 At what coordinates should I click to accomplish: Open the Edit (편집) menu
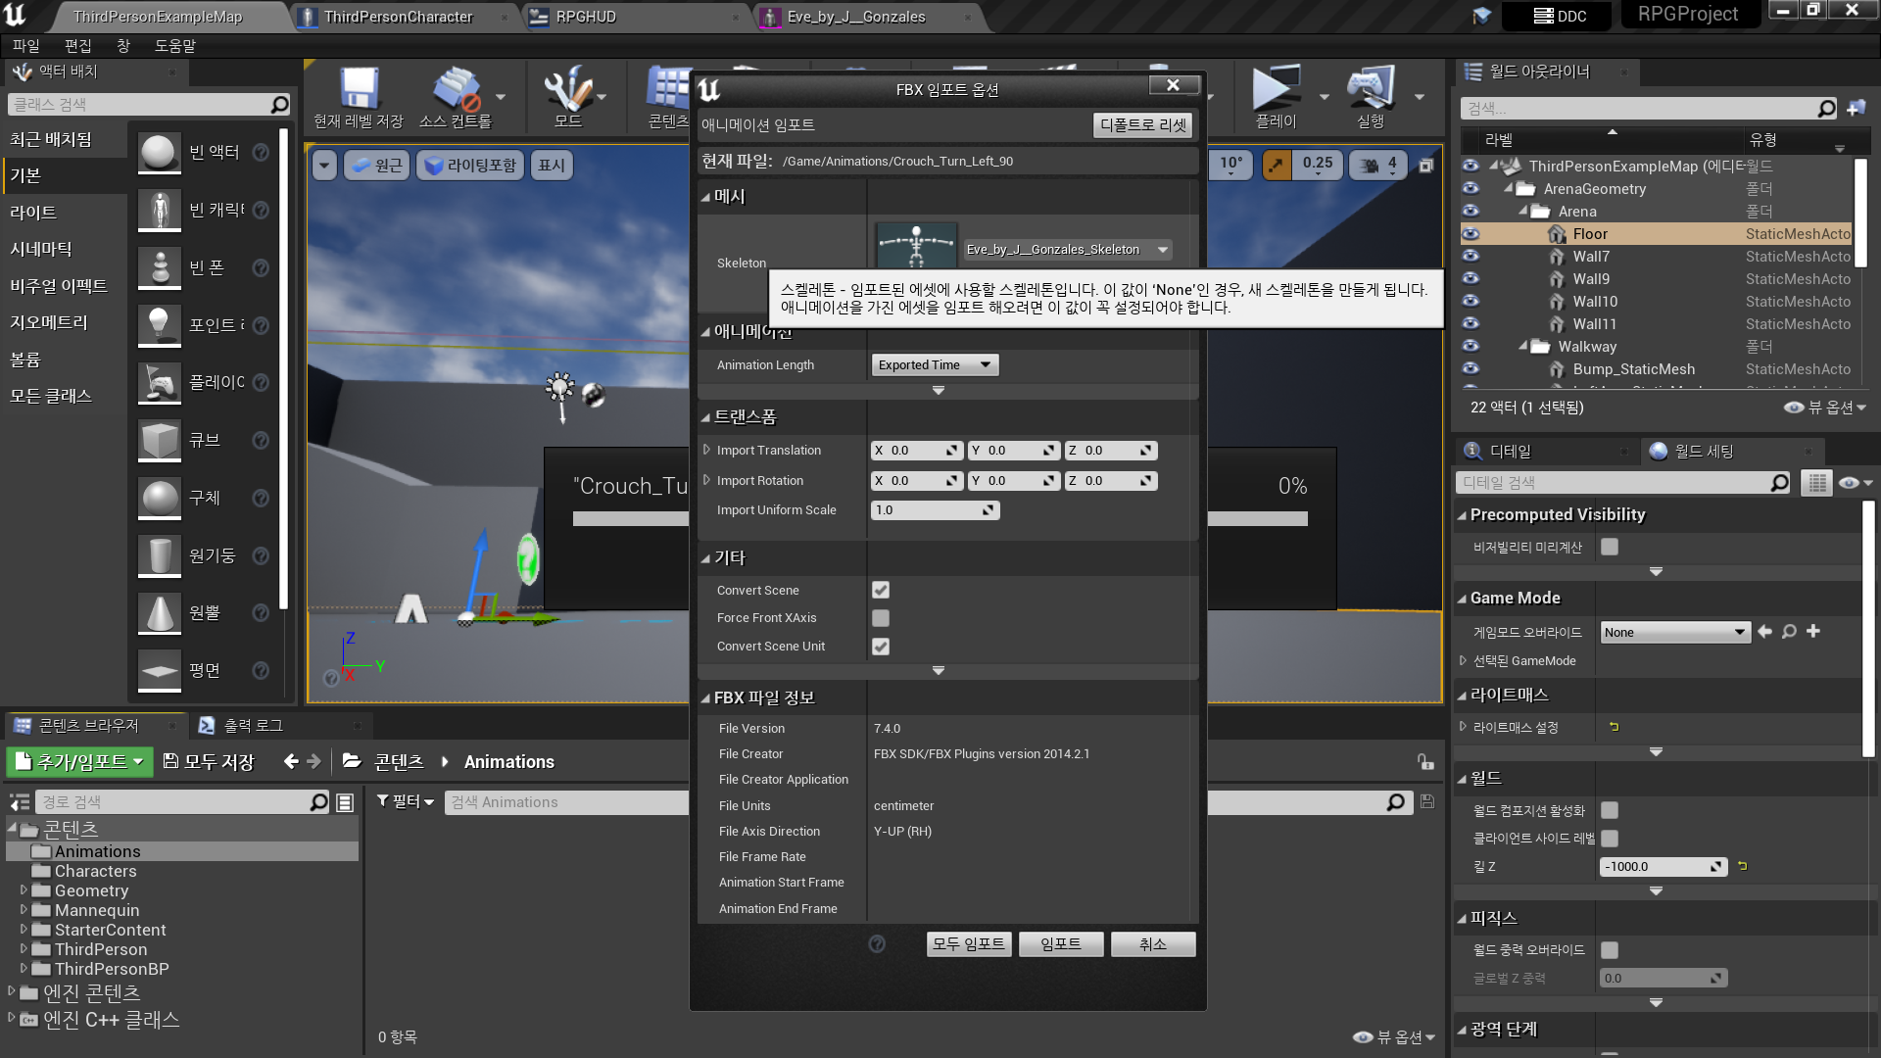point(77,46)
